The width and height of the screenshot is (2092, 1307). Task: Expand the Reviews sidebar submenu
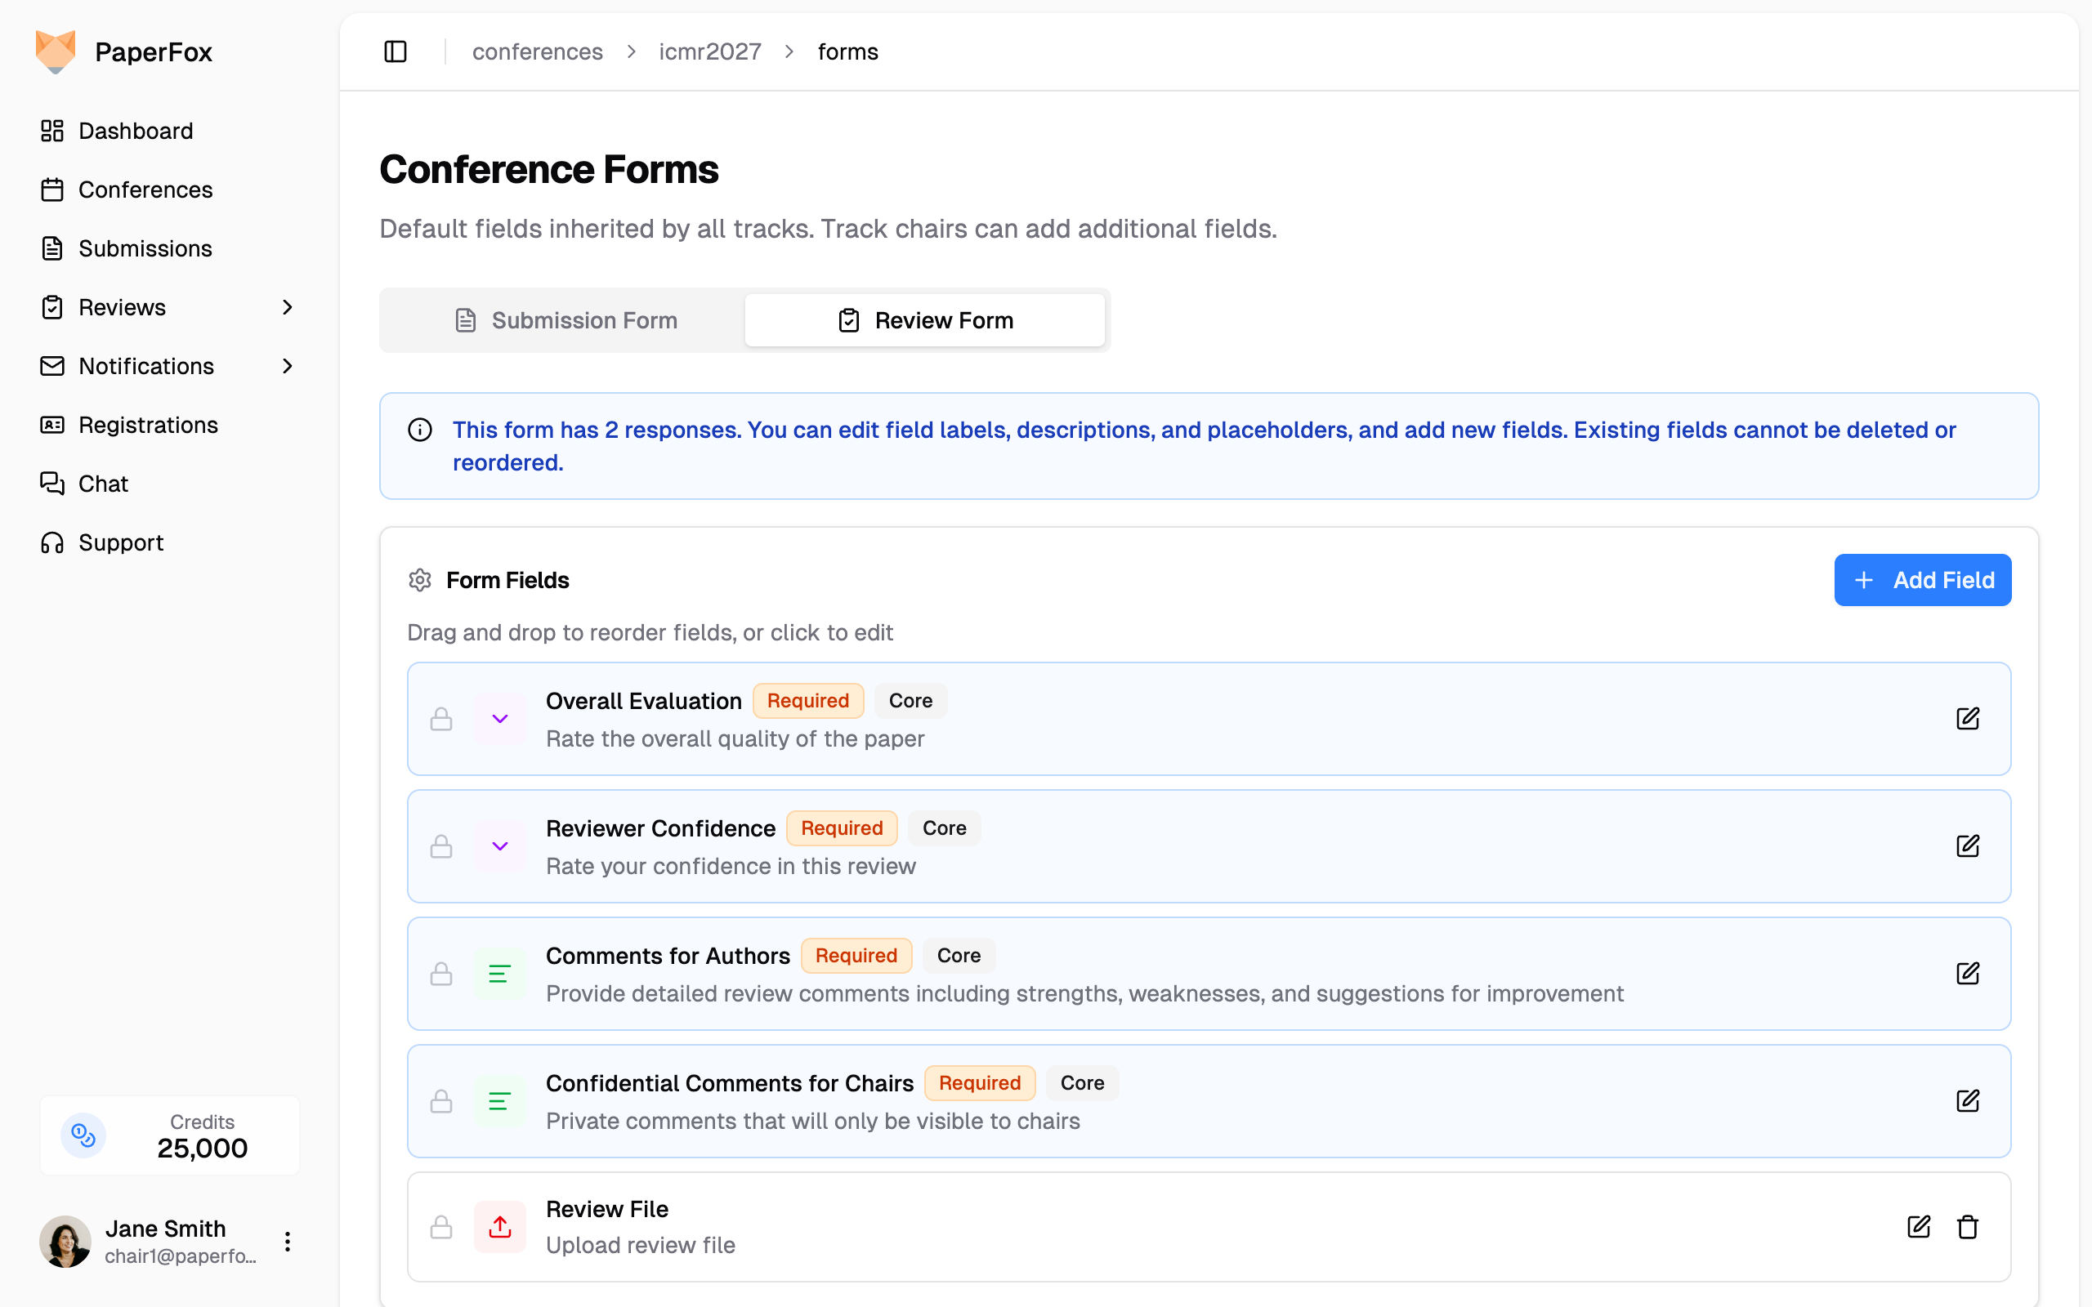[288, 307]
